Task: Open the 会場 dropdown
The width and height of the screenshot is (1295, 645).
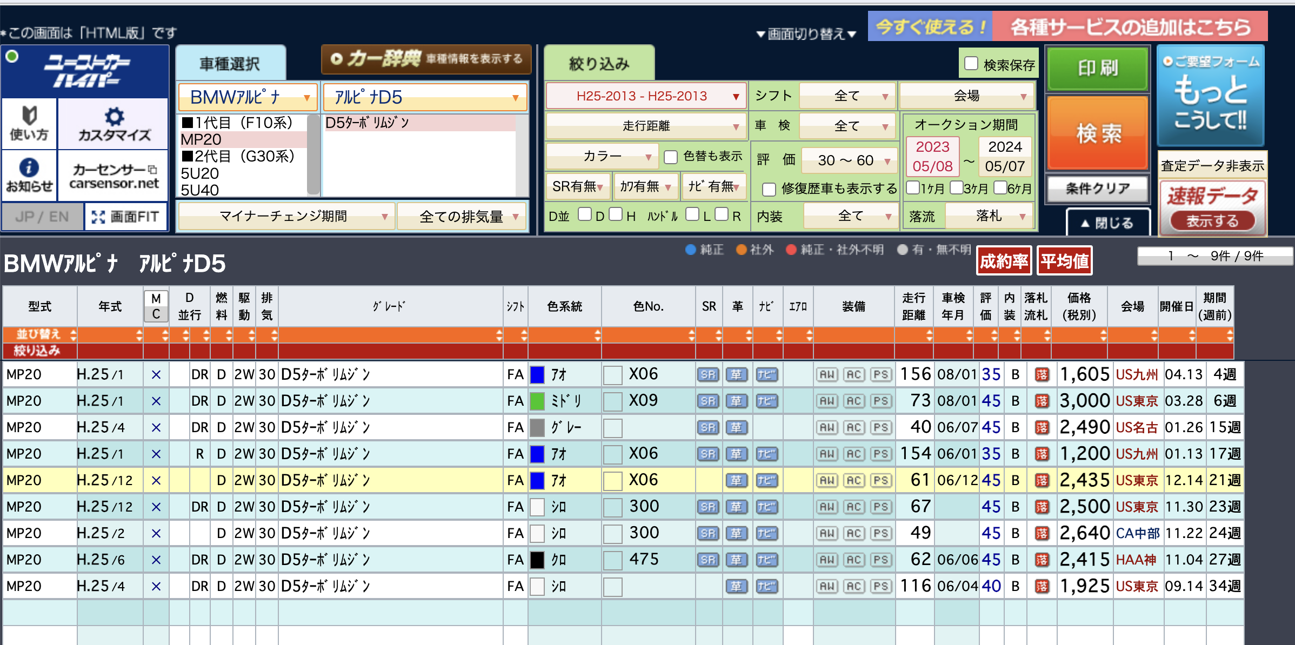Action: [x=967, y=96]
